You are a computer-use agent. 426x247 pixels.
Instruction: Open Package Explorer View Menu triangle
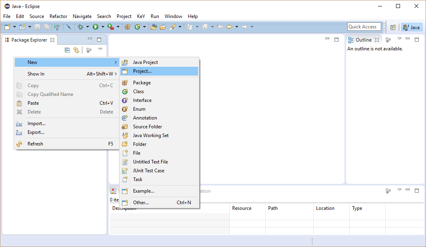click(x=100, y=49)
